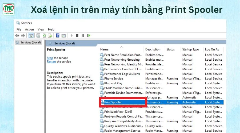Open the Help menu
The image size is (240, 133).
(x=51, y=29)
